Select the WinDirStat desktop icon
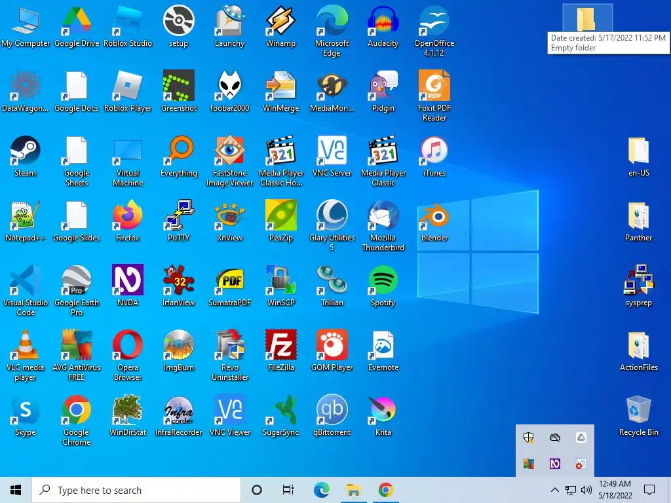This screenshot has width=671, height=503. pos(128,415)
